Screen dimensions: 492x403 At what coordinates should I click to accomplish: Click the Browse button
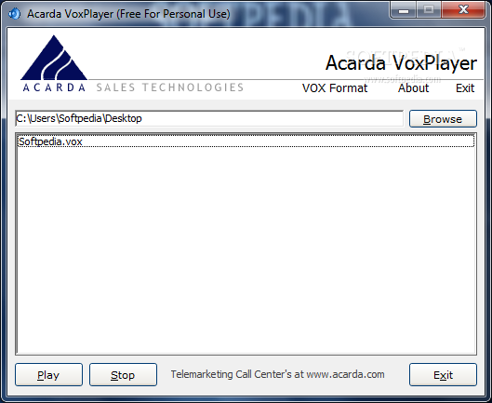pyautogui.click(x=443, y=119)
